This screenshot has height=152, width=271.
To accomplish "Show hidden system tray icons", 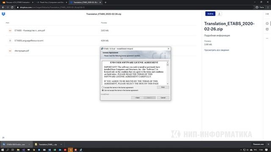I will [241, 150].
